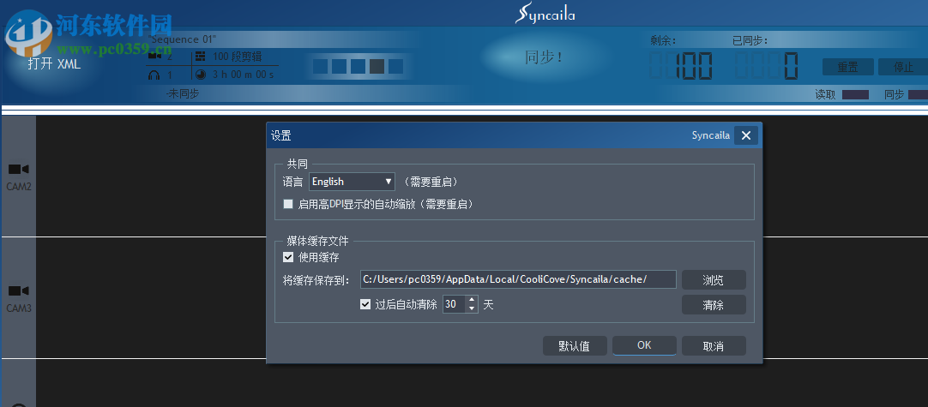Click the CAM3 camera track icon
This screenshot has height=407, width=928.
[19, 291]
